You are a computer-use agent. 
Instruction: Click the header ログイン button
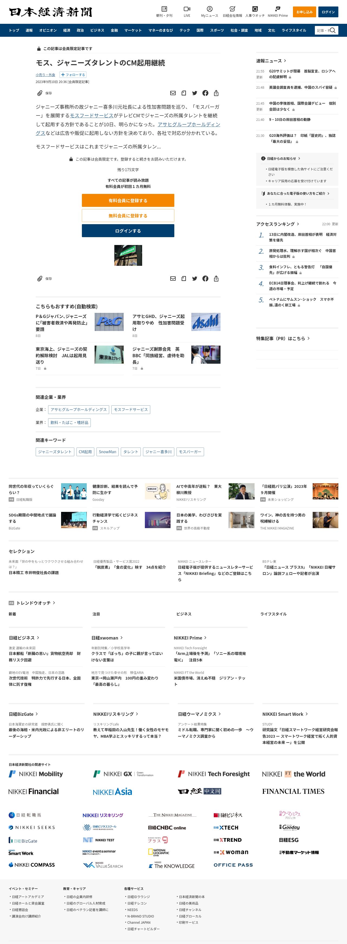click(328, 12)
